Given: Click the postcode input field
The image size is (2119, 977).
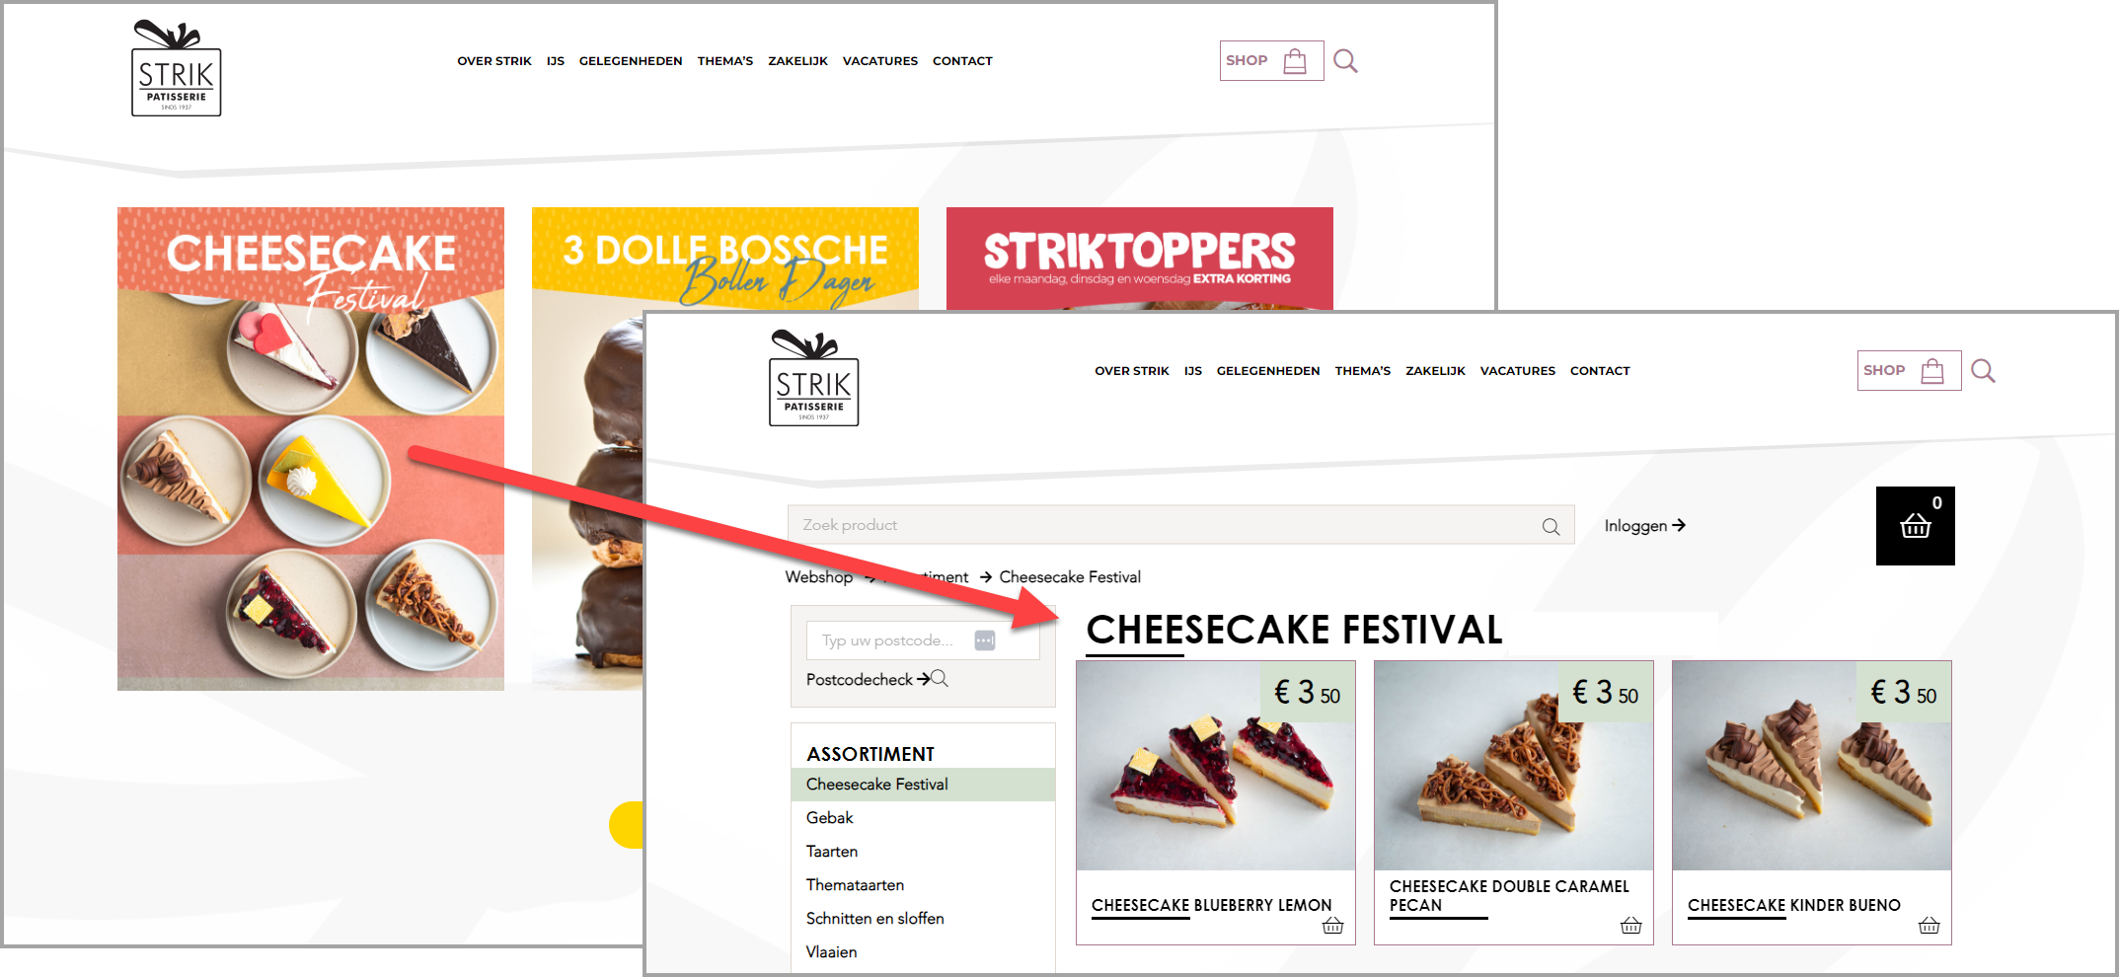Looking at the screenshot, I should click(923, 640).
